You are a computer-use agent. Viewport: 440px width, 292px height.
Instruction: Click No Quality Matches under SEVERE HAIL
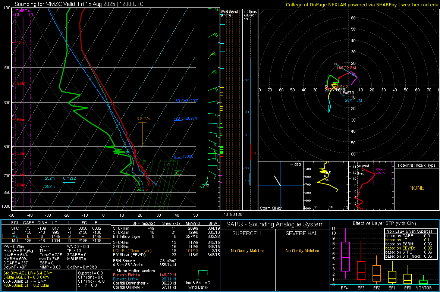302,251
